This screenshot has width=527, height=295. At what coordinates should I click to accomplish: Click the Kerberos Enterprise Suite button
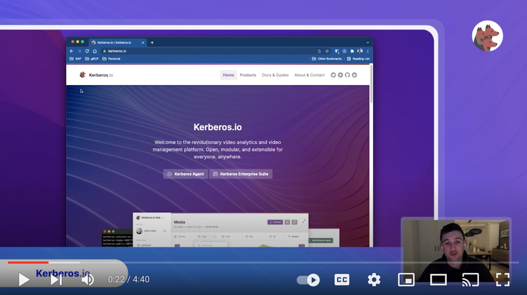pyautogui.click(x=241, y=174)
